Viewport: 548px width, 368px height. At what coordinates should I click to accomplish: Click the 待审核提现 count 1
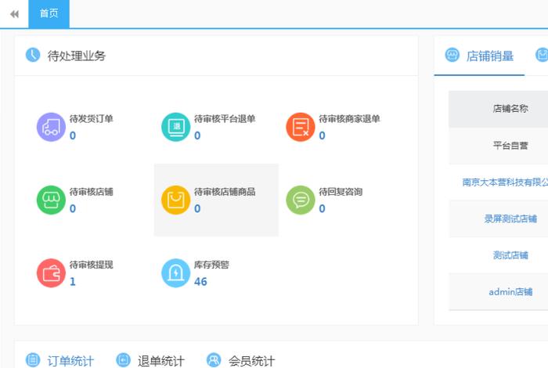(x=73, y=282)
